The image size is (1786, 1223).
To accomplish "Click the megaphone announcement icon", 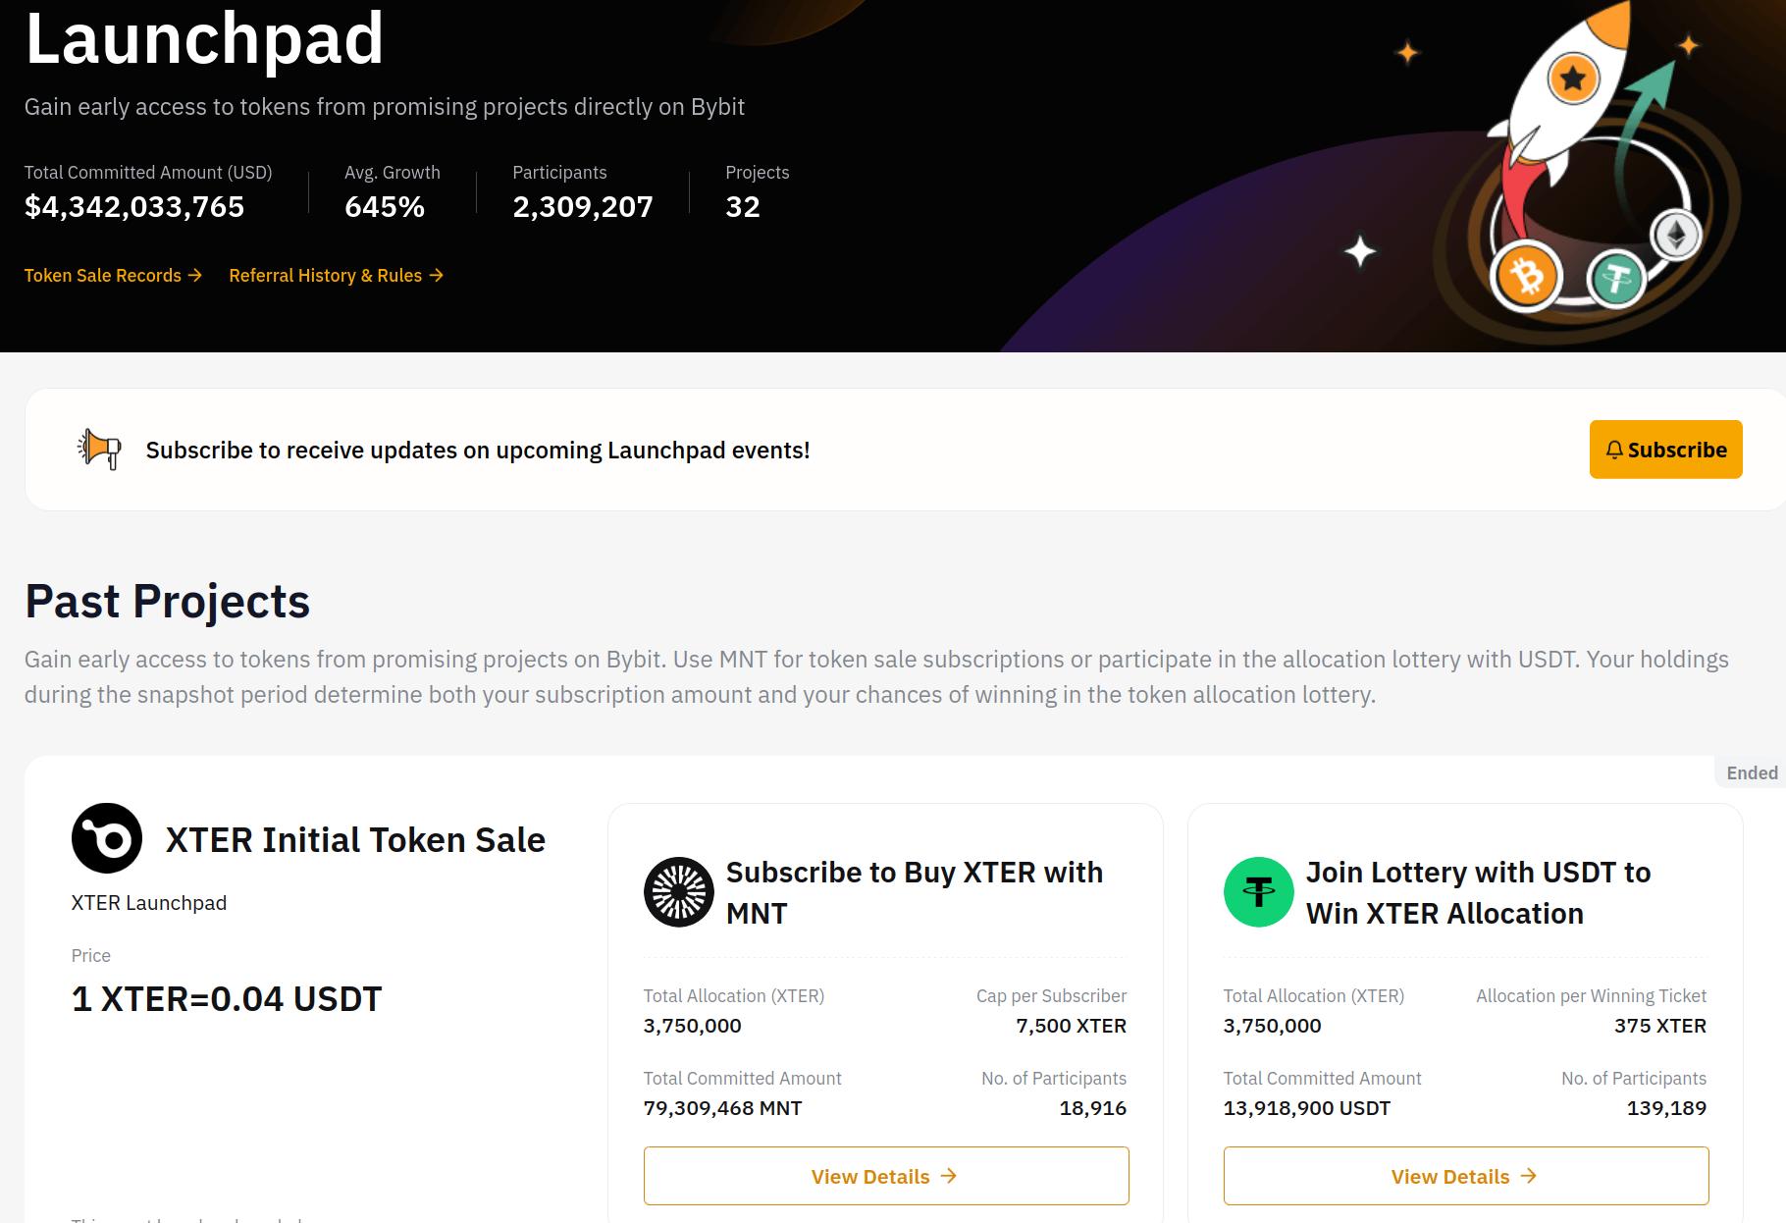I will (x=96, y=449).
